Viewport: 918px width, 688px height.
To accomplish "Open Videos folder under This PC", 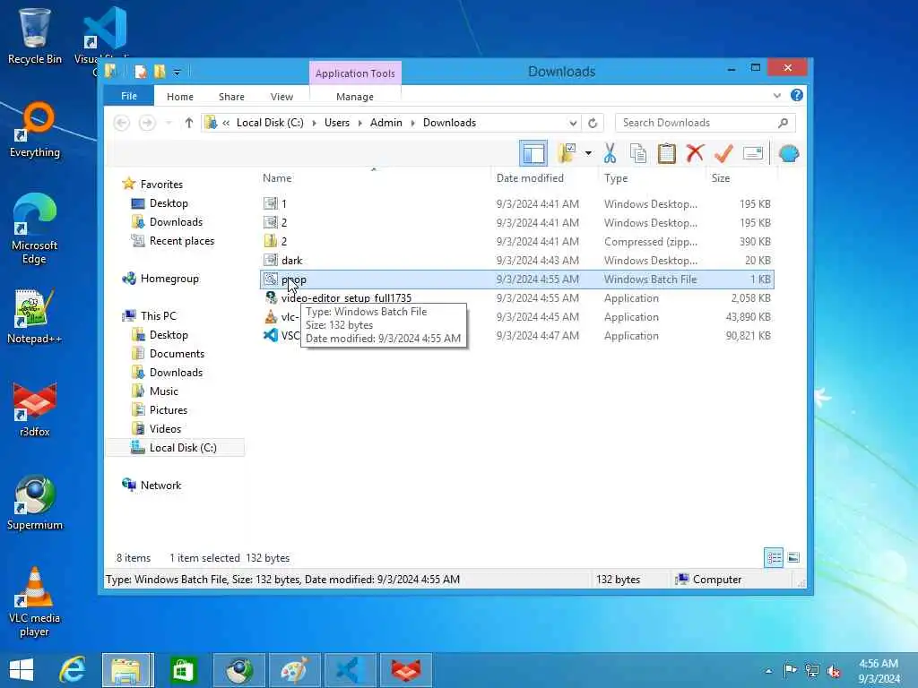I will [x=165, y=429].
